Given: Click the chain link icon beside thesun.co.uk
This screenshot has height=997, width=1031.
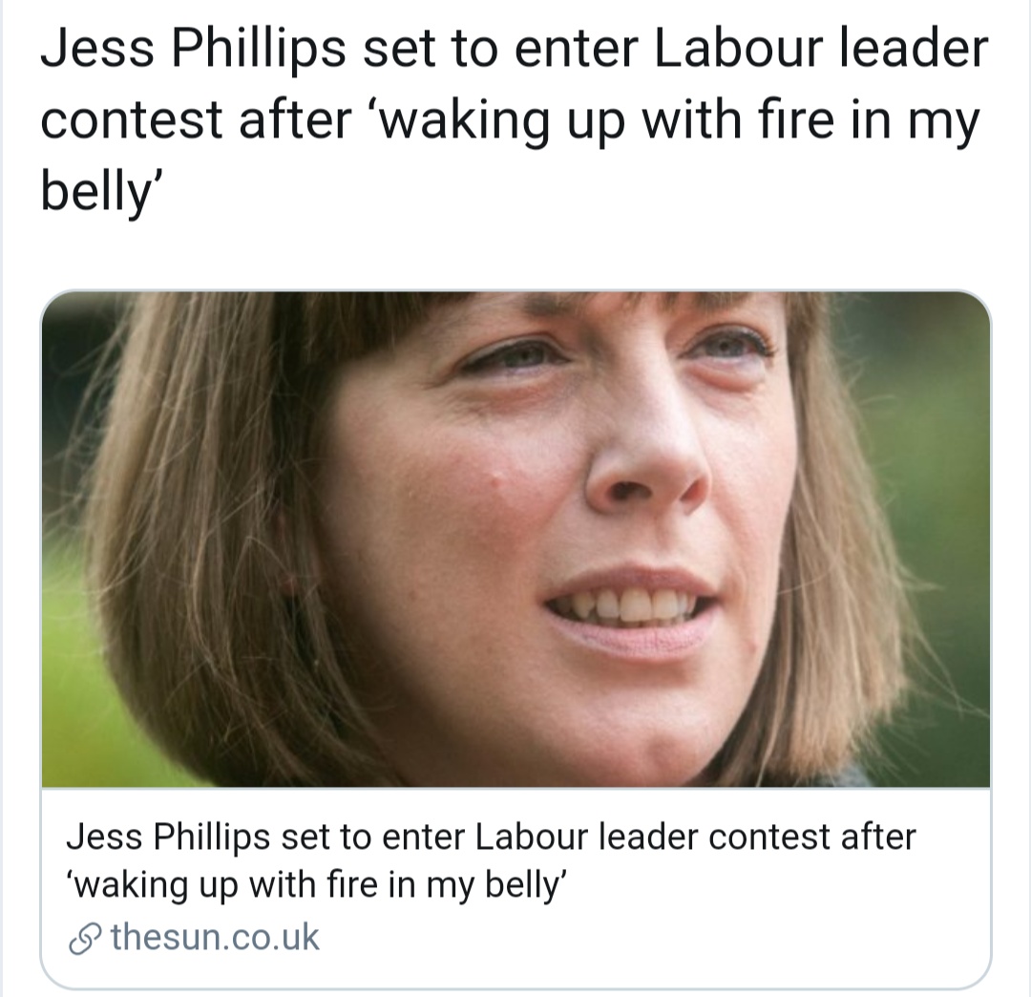Looking at the screenshot, I should [84, 937].
